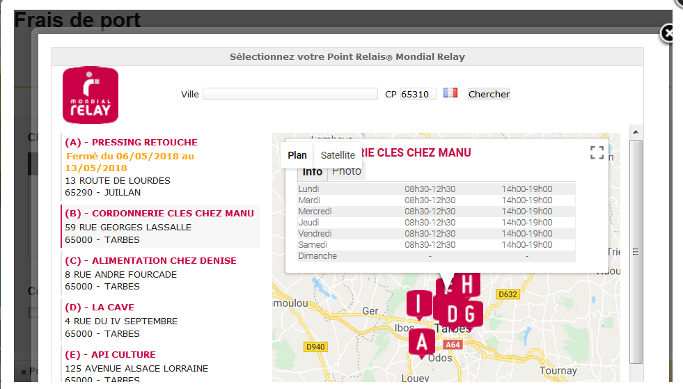Click the closure notice for Pressing Retouche
683x389 pixels.
tap(129, 162)
